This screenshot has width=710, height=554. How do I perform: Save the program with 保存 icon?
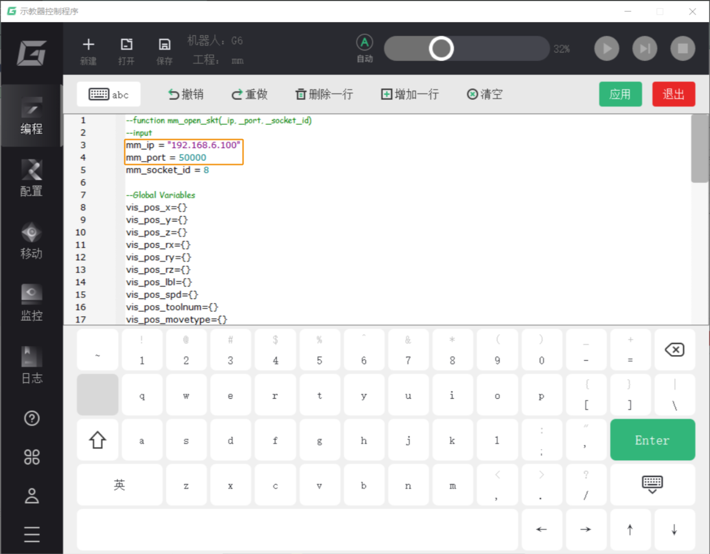point(164,51)
